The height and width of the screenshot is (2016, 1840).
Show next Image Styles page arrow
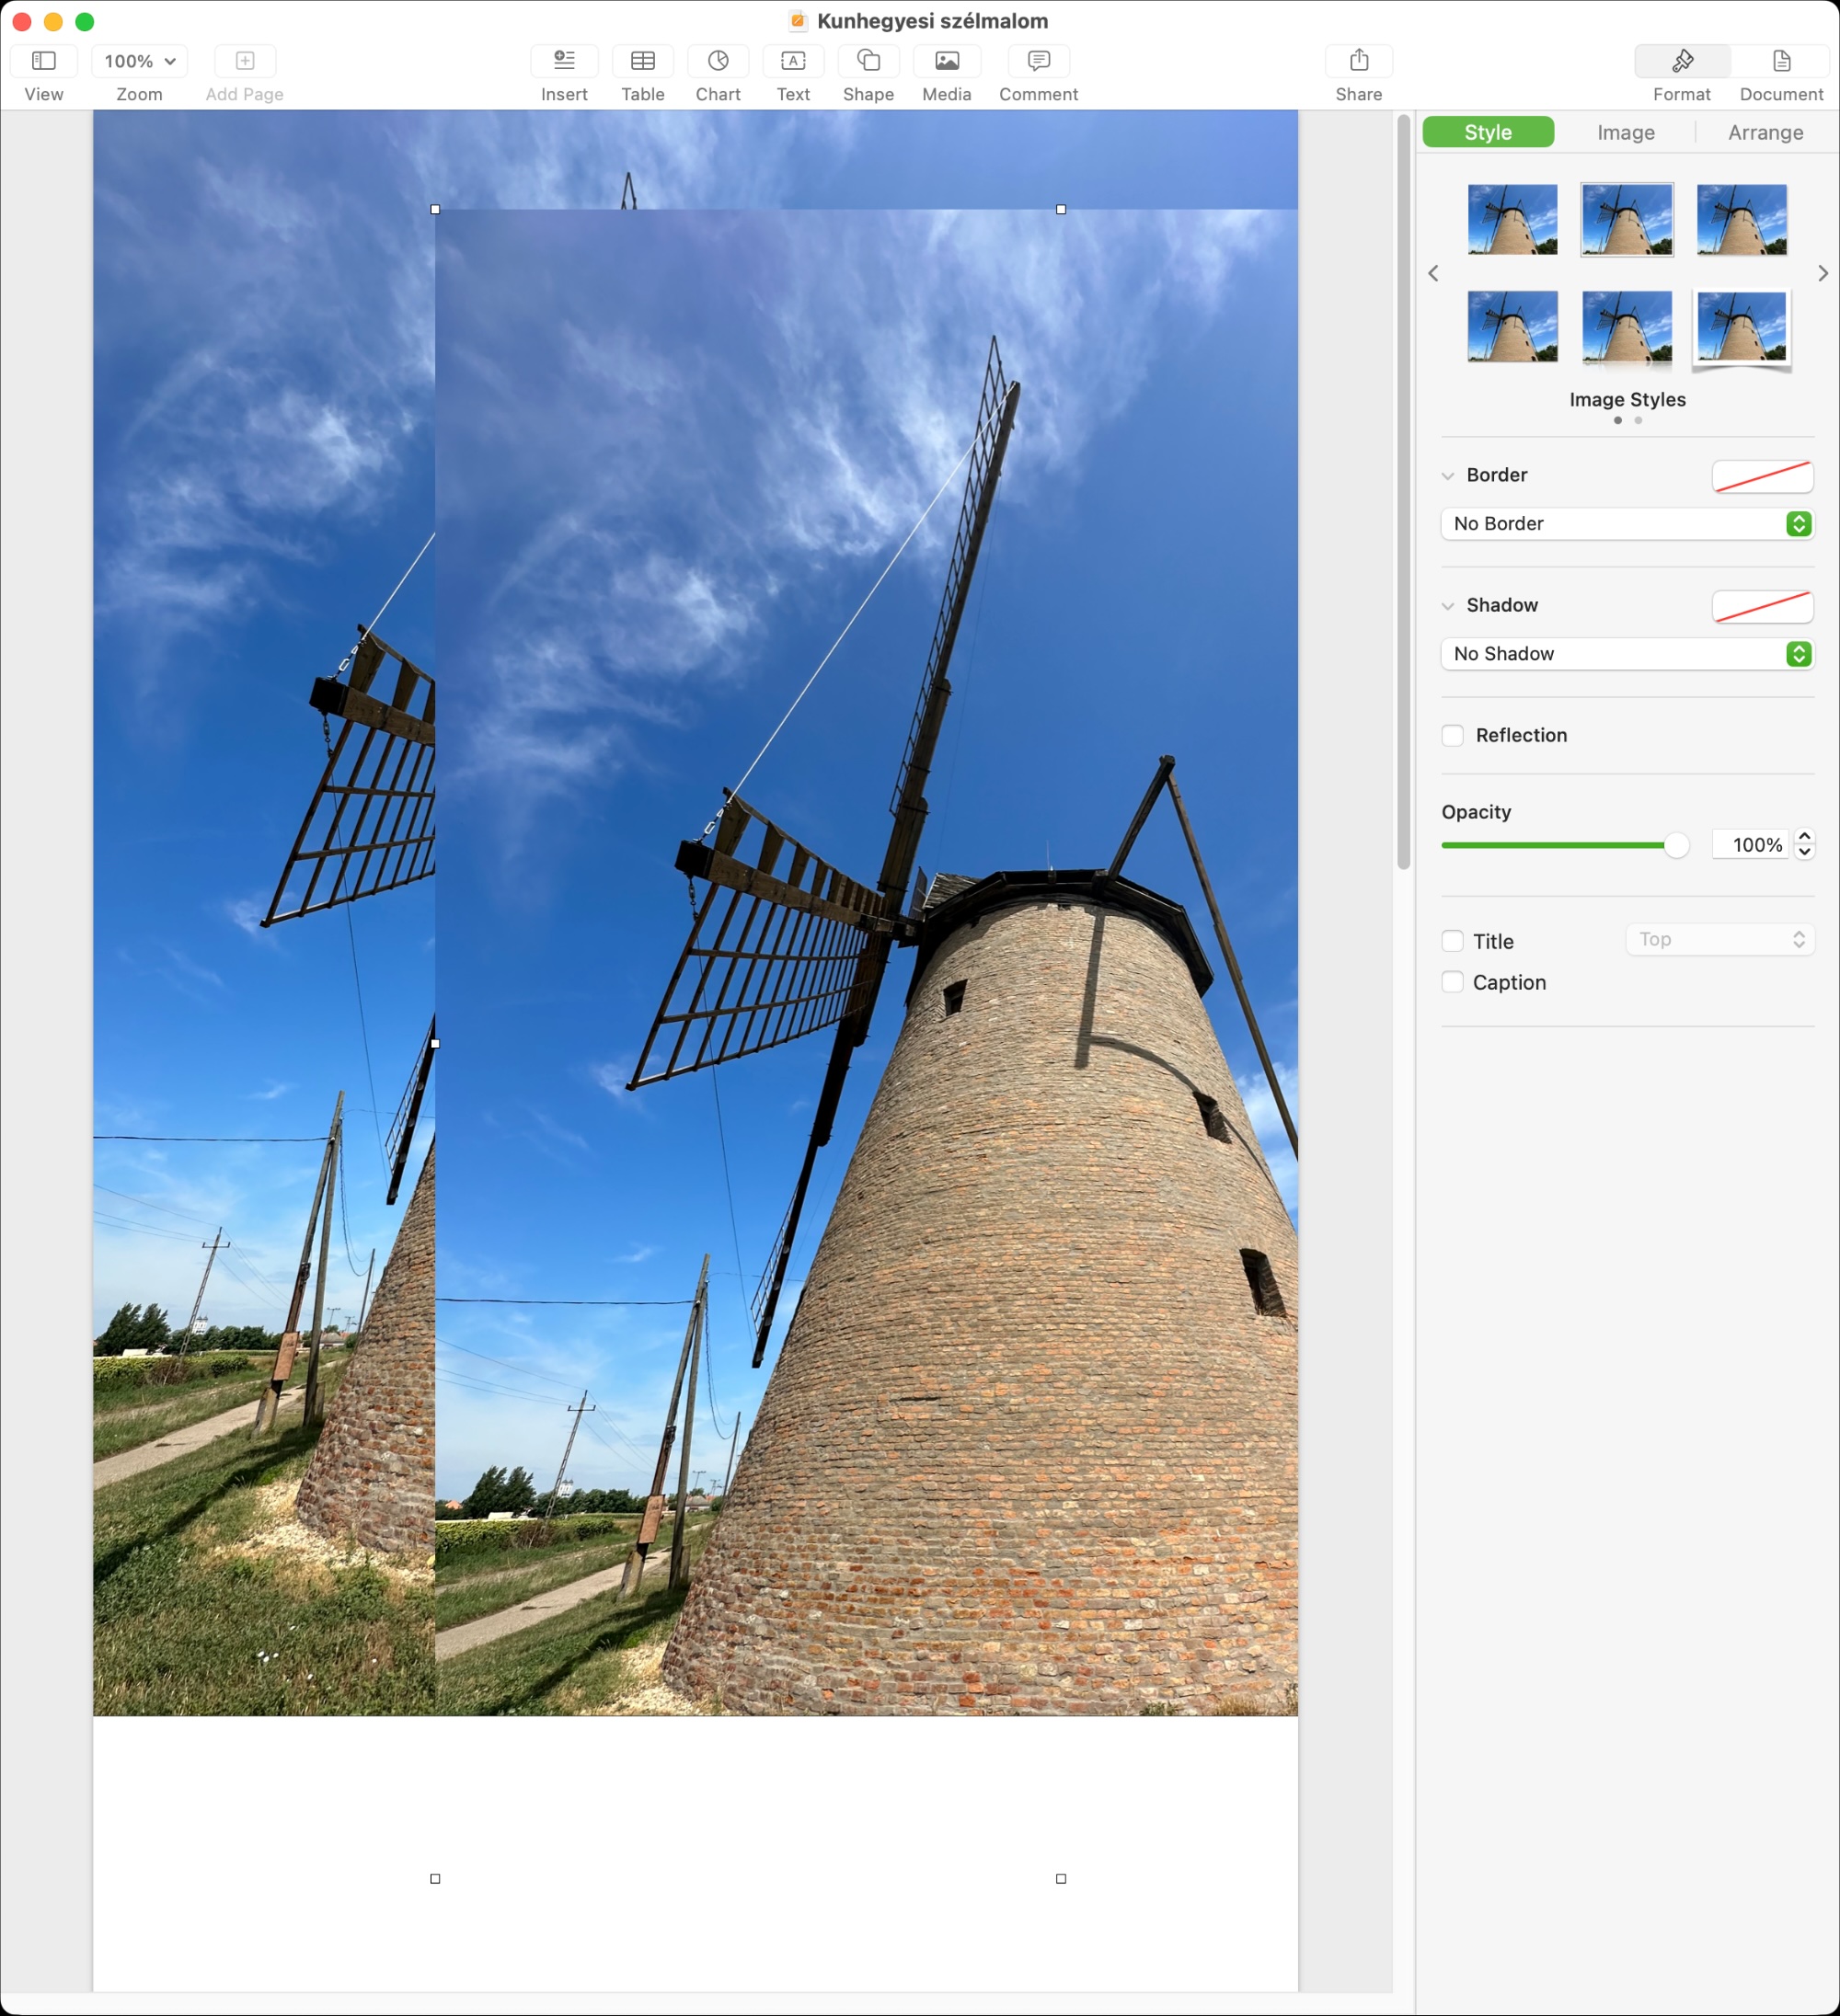tap(1822, 273)
